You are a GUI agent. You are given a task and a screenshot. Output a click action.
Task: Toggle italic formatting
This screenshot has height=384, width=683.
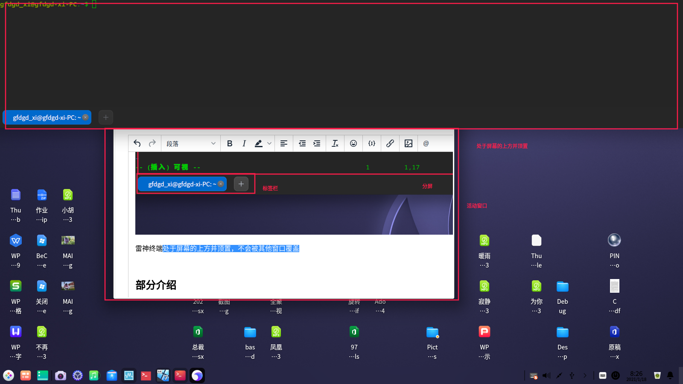[x=244, y=143]
